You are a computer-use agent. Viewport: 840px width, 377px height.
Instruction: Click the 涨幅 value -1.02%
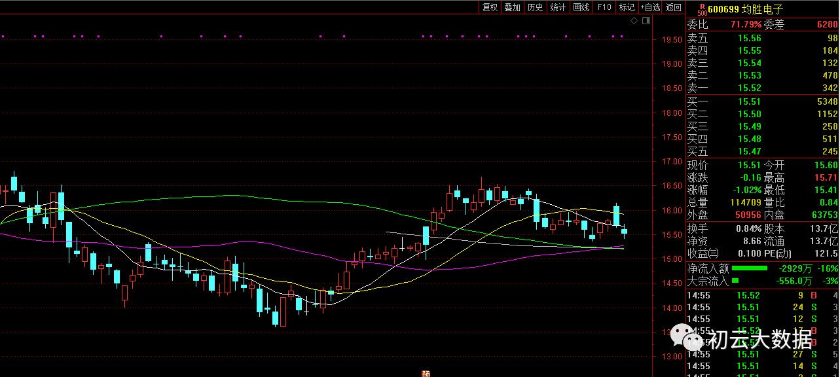click(x=746, y=190)
